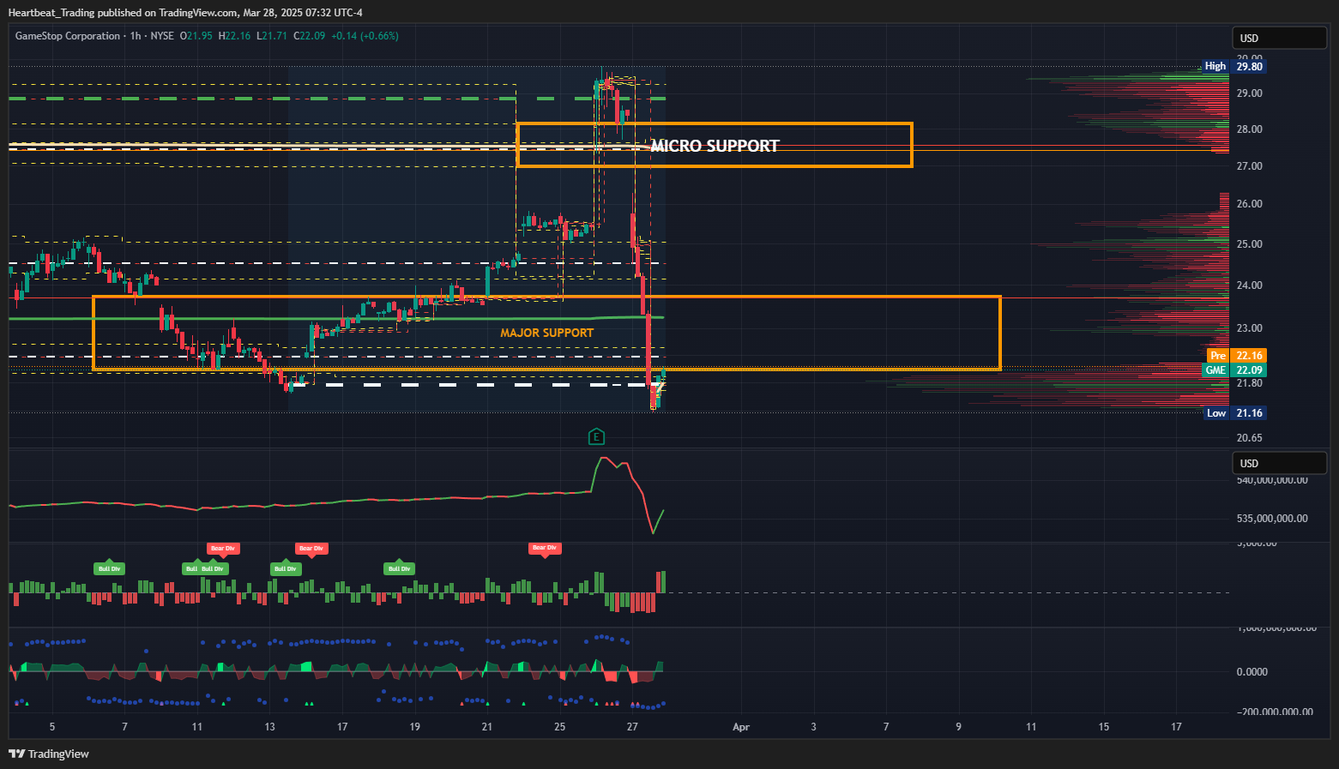Image resolution: width=1339 pixels, height=769 pixels.
Task: Click the 0.0000 oscillator scale value
Action: click(x=1252, y=672)
